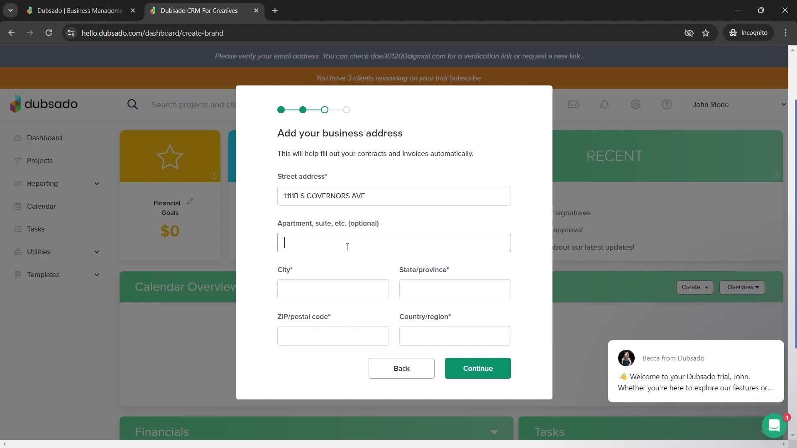Click the browser address bar URL
Viewport: 797px width, 448px height.
pyautogui.click(x=152, y=33)
